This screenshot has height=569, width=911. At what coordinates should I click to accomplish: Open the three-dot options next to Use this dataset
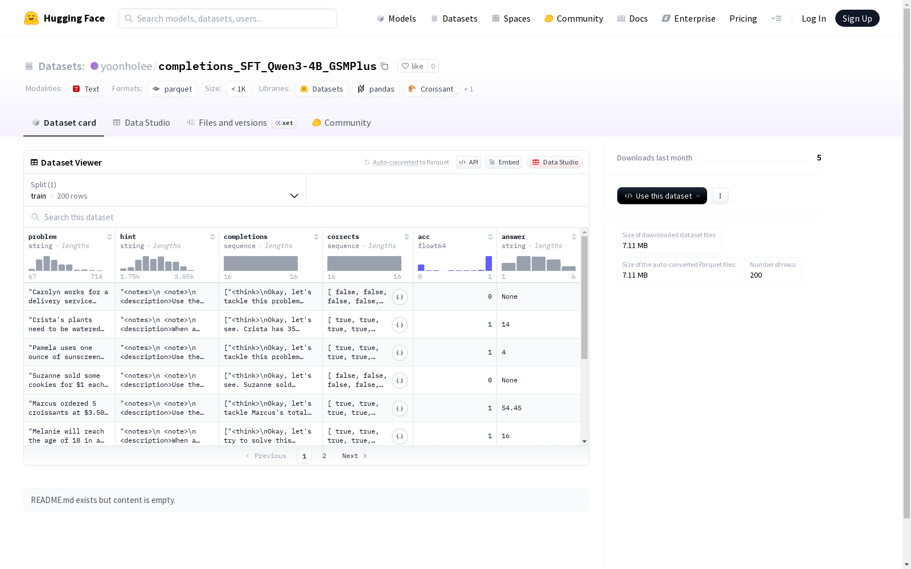click(x=720, y=196)
